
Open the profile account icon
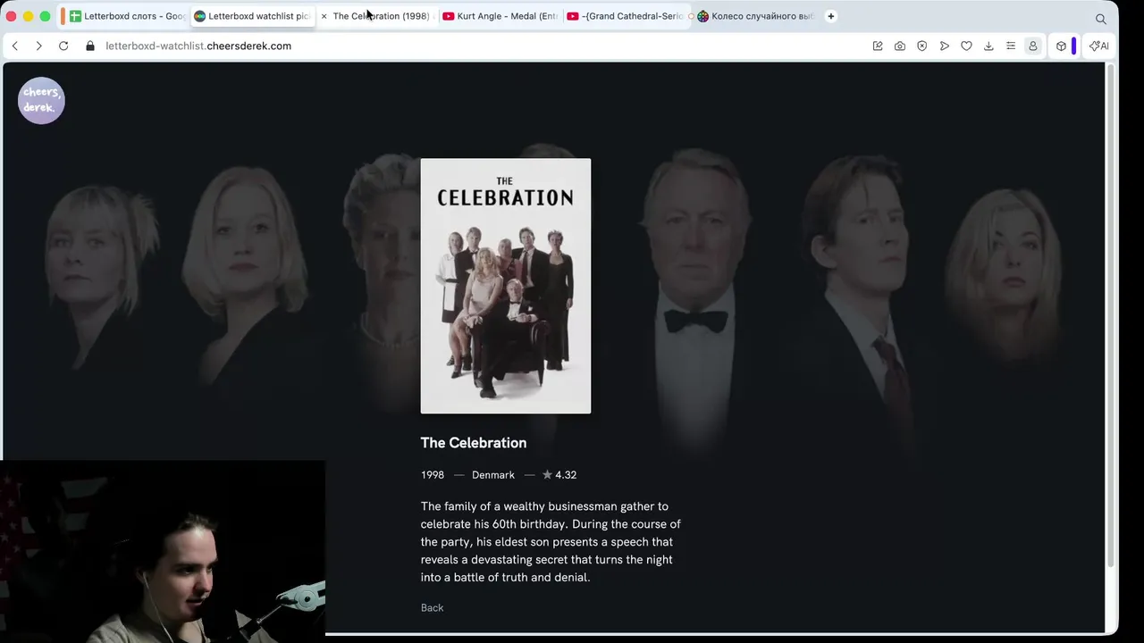1033,46
